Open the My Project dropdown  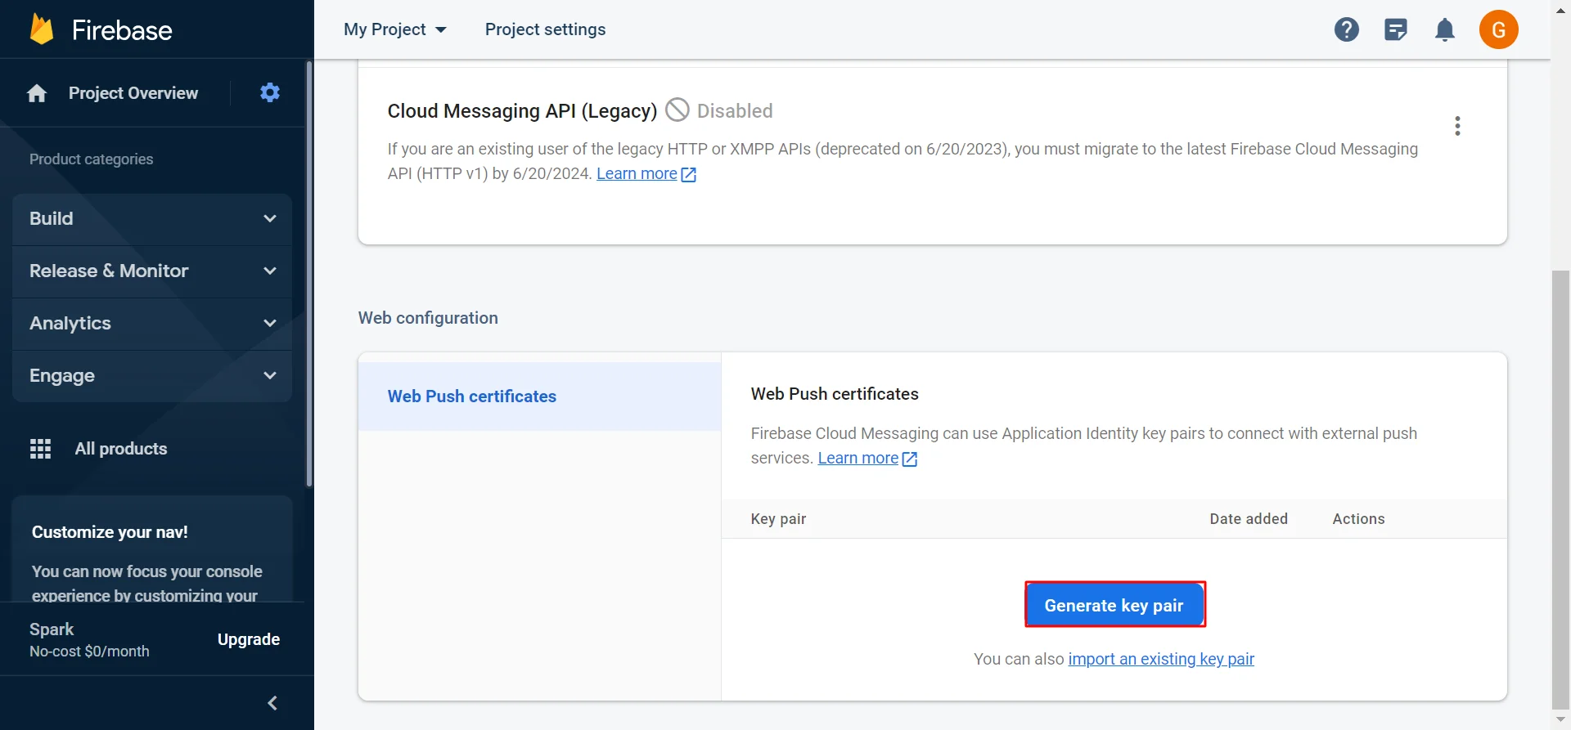point(395,29)
